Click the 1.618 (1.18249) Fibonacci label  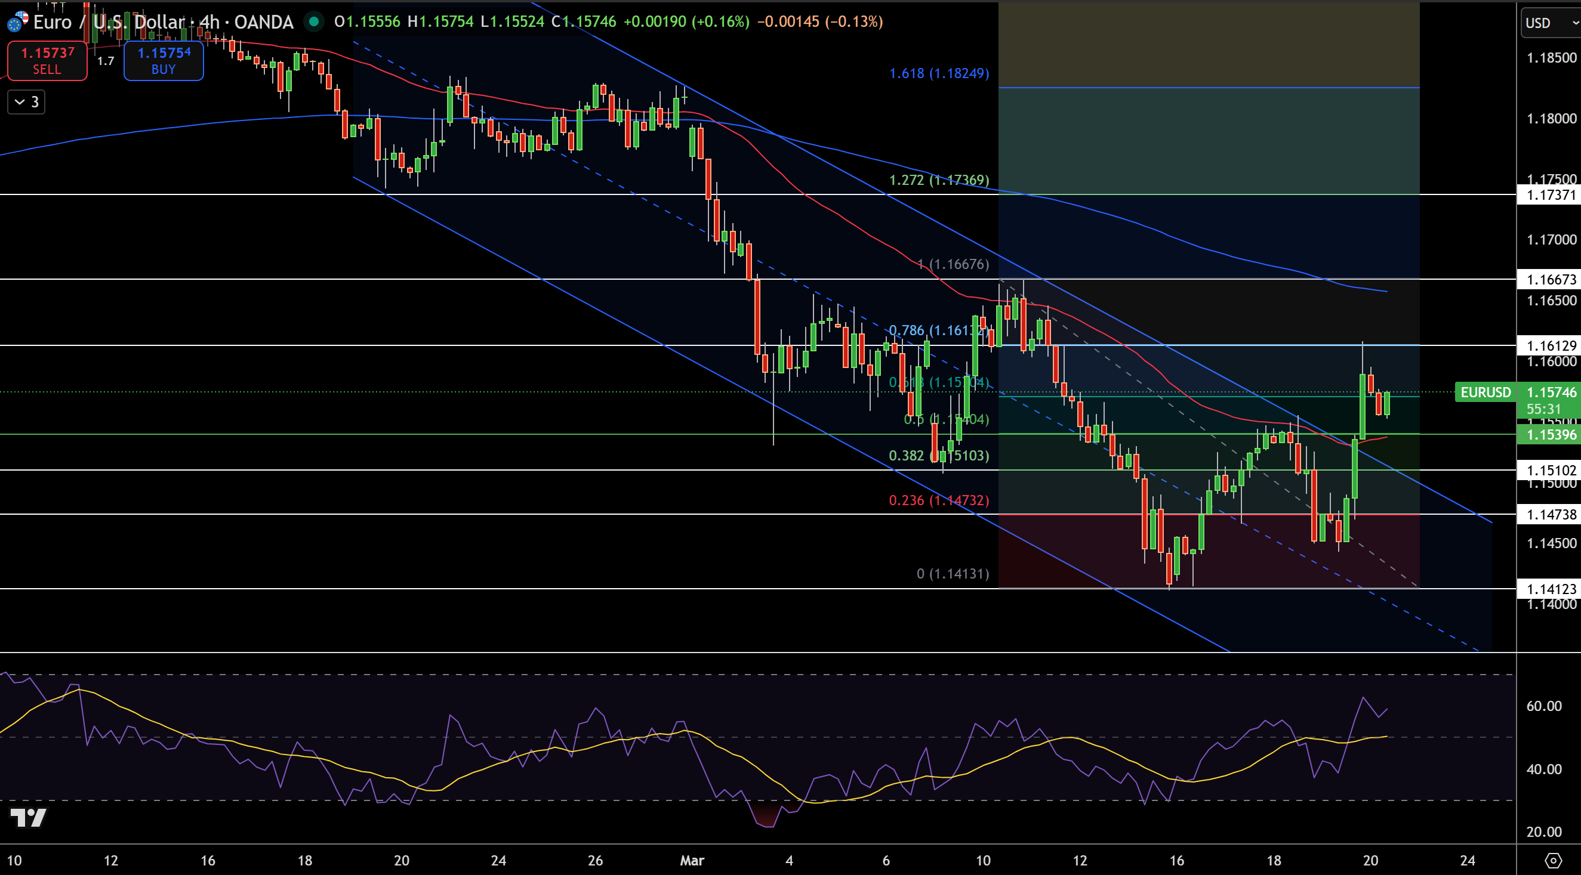(939, 73)
